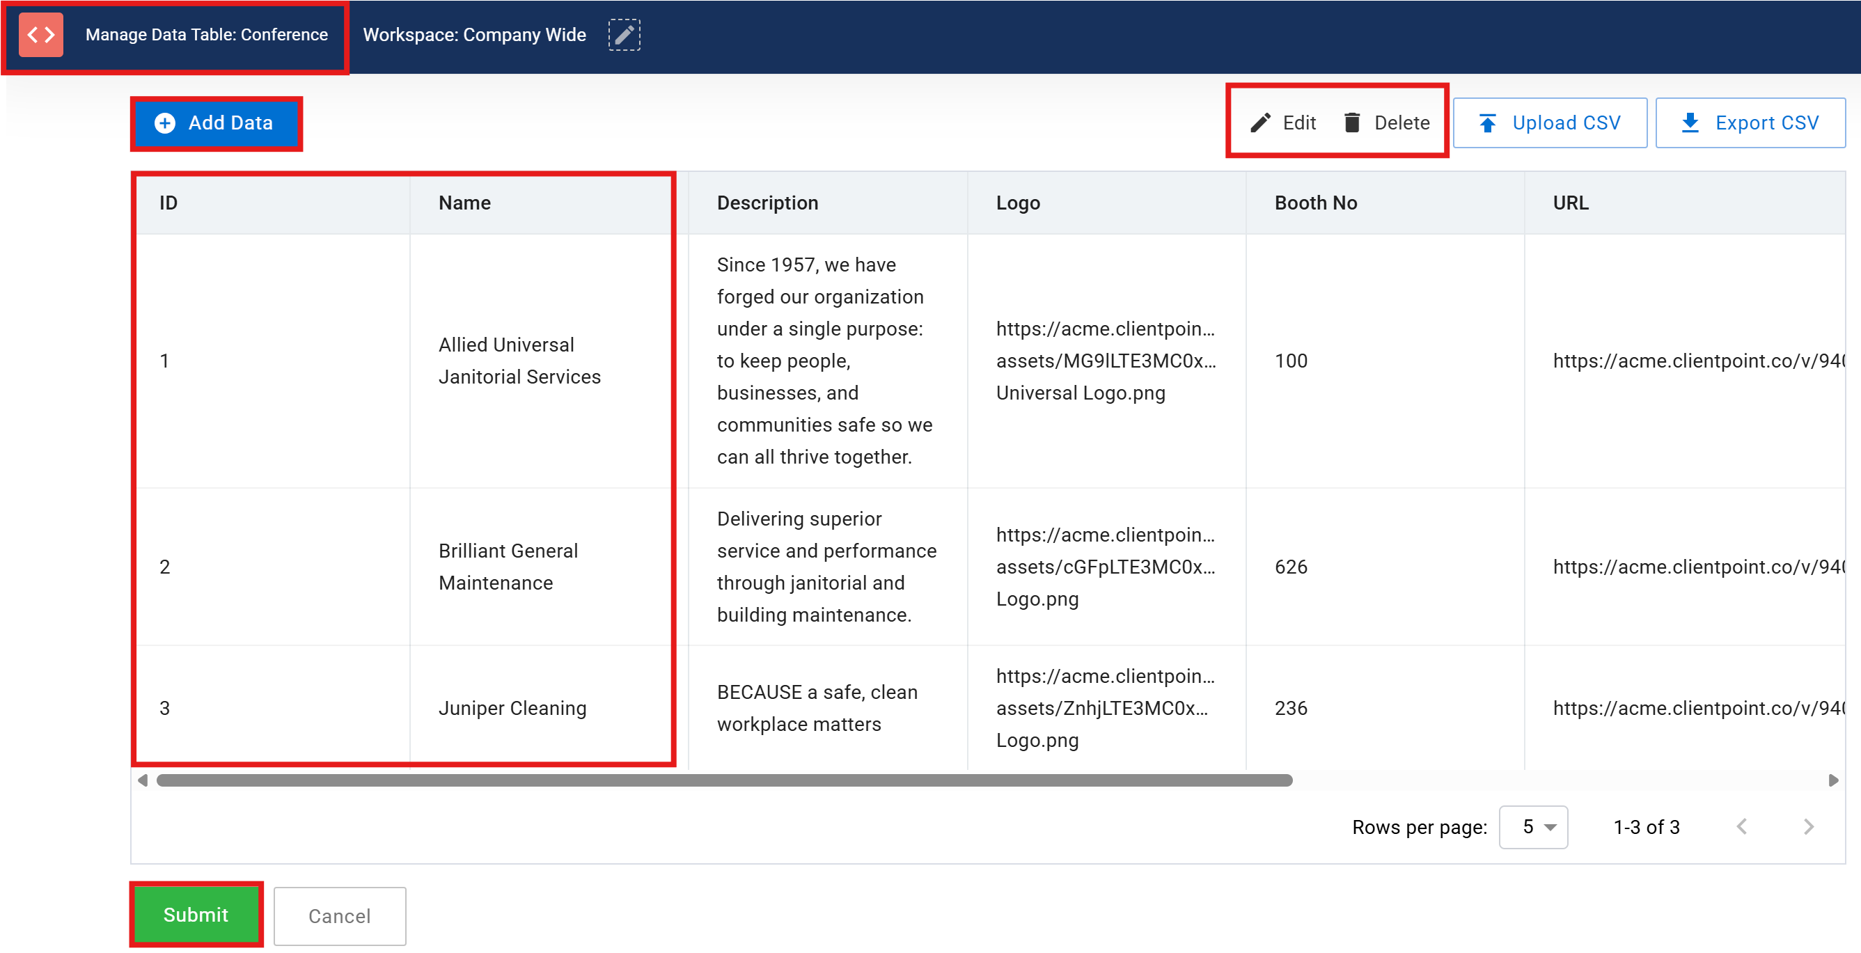Viewport: 1861px width, 953px height.
Task: Click the URL cell for booth 100
Action: [1686, 361]
